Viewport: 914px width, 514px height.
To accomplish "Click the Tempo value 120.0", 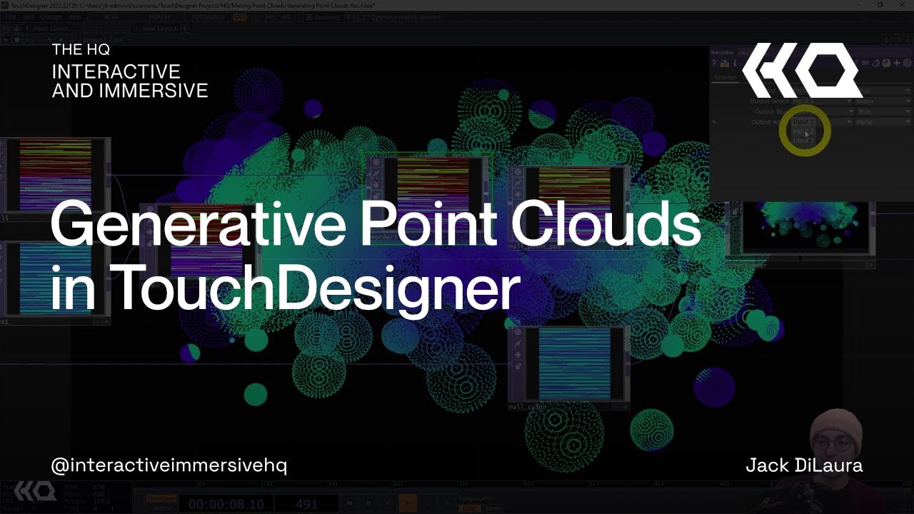I will coord(104,502).
